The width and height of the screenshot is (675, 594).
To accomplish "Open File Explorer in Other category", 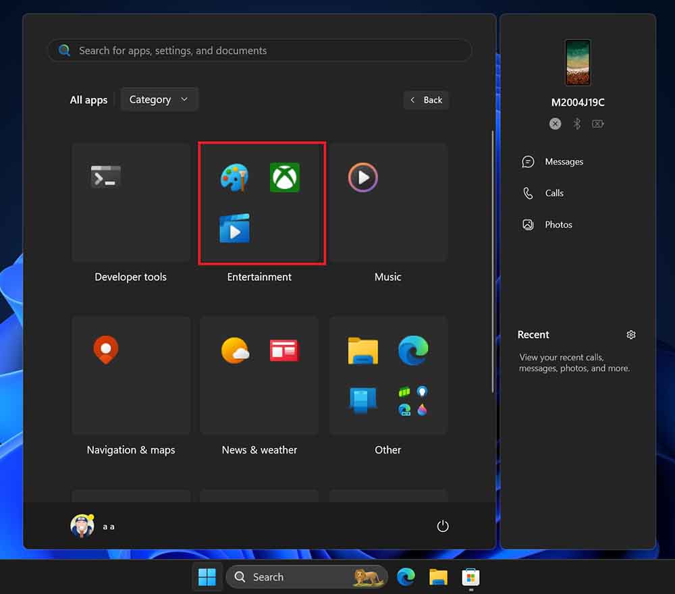I will [363, 350].
